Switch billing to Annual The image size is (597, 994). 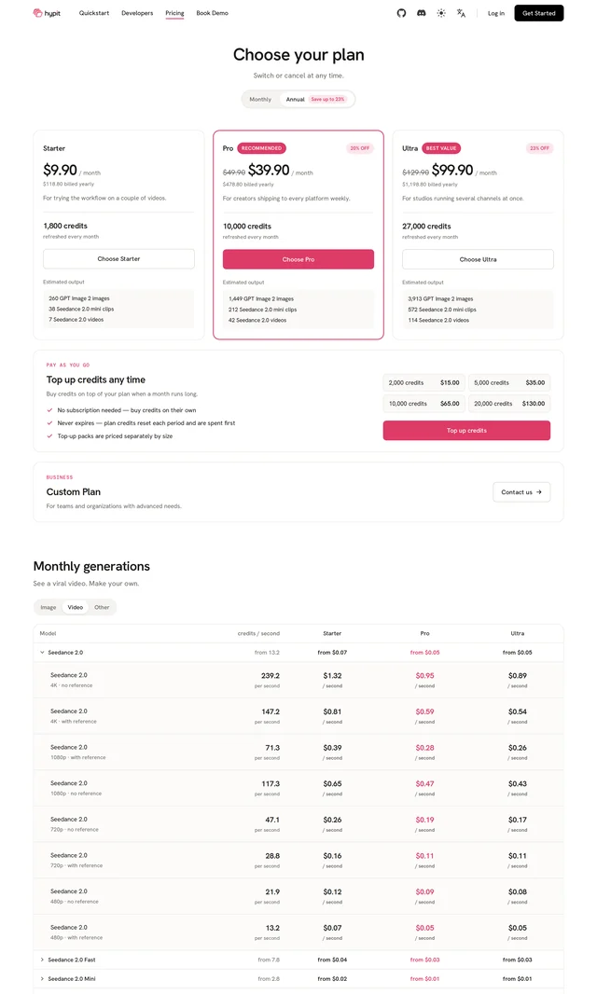[315, 99]
